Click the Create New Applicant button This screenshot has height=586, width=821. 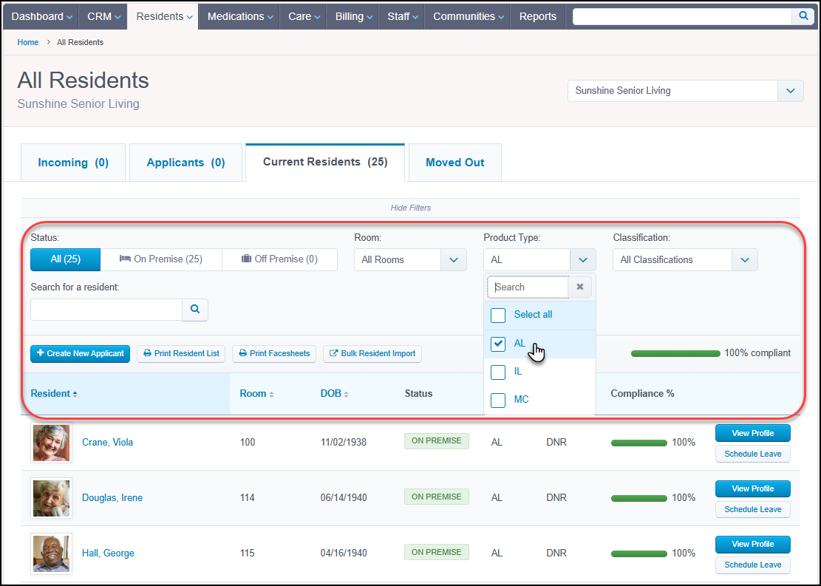pos(80,353)
